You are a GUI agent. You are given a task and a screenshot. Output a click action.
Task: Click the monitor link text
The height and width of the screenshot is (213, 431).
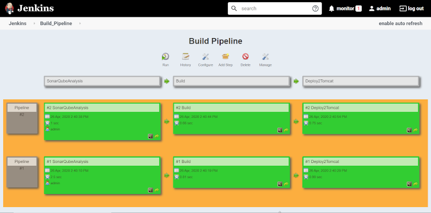click(x=345, y=9)
